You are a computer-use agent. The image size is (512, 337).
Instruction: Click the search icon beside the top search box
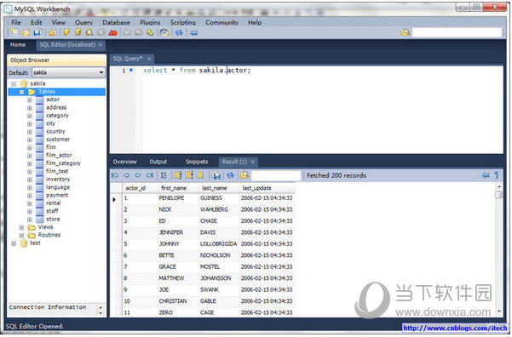(406, 32)
